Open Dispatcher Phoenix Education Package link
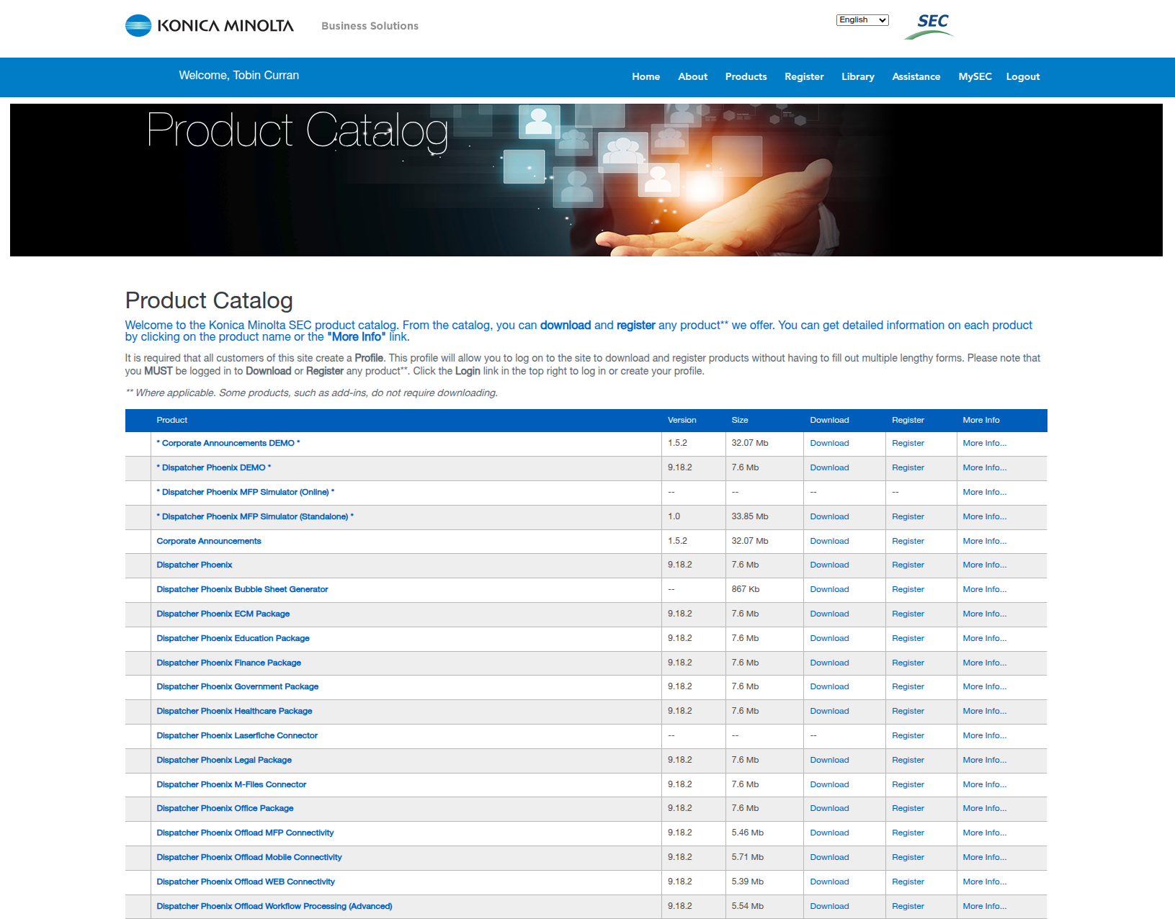This screenshot has width=1175, height=919. tap(233, 639)
